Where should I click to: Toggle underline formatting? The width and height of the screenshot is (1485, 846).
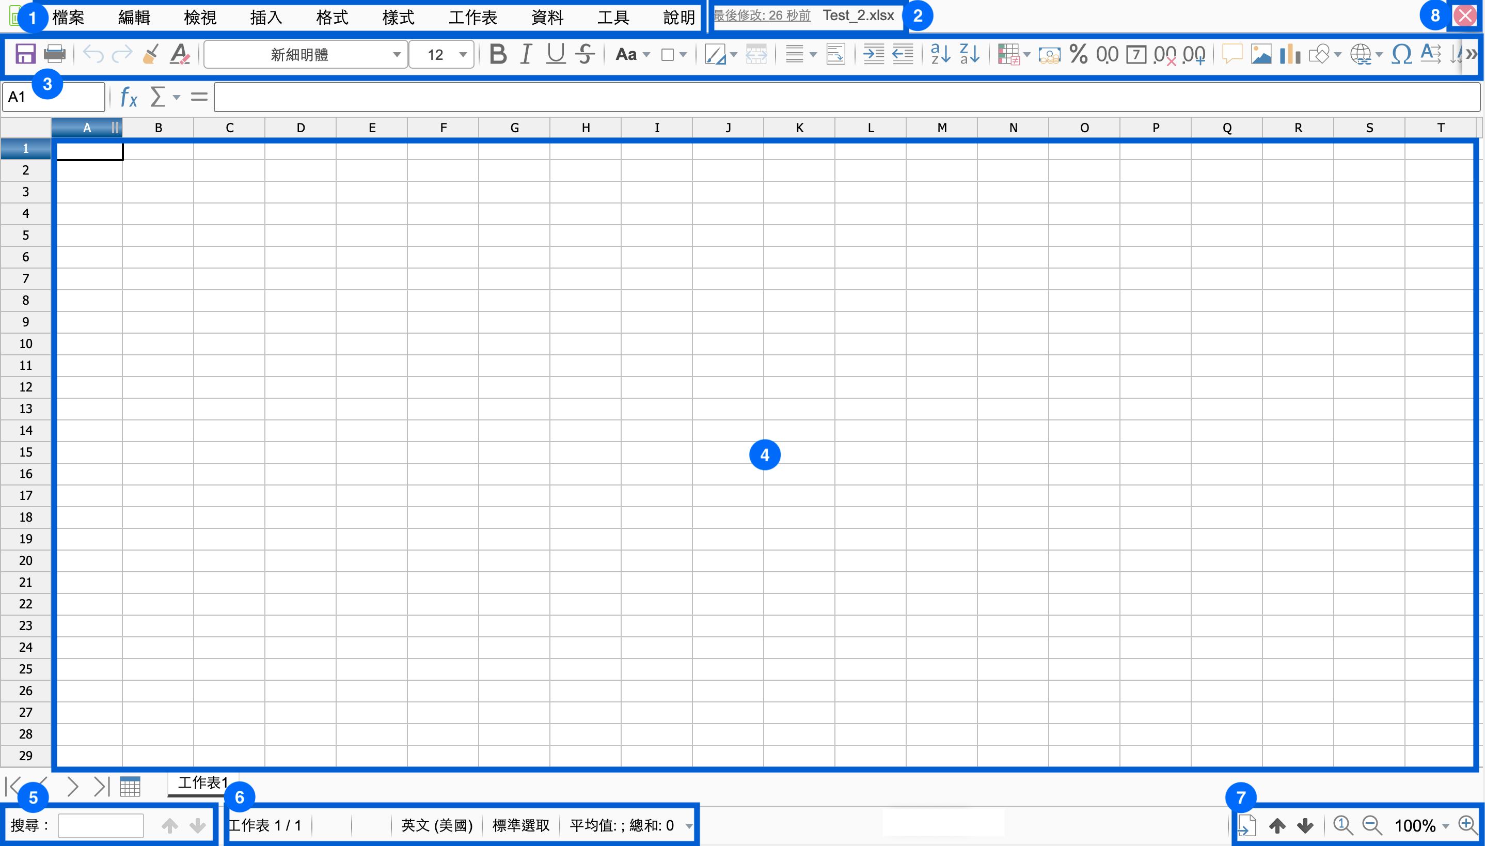coord(556,54)
